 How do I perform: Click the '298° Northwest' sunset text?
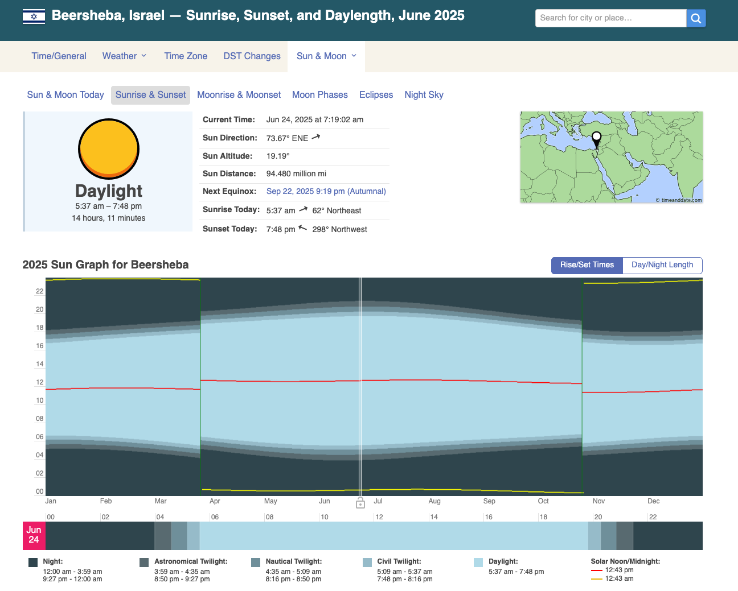[339, 229]
